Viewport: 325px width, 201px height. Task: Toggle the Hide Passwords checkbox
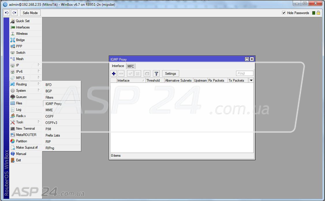tap(284, 13)
